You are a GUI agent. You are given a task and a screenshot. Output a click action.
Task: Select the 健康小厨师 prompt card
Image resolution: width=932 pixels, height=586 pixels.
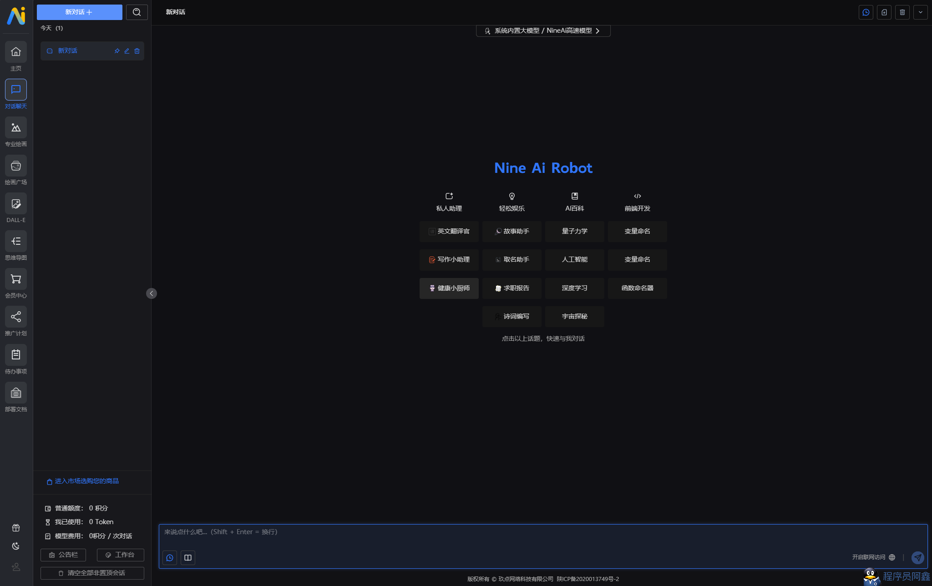pos(449,288)
